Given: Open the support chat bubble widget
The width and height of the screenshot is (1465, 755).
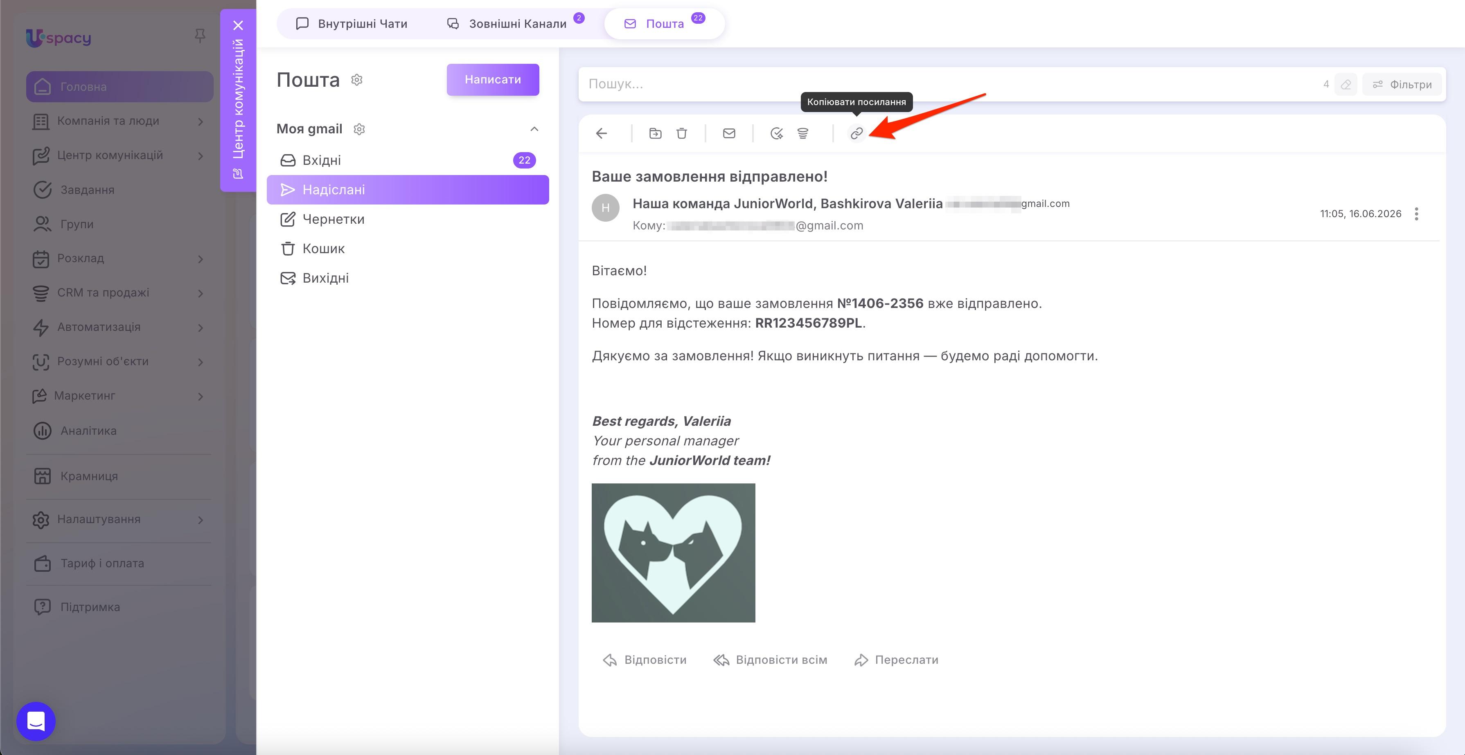Looking at the screenshot, I should coord(36,721).
